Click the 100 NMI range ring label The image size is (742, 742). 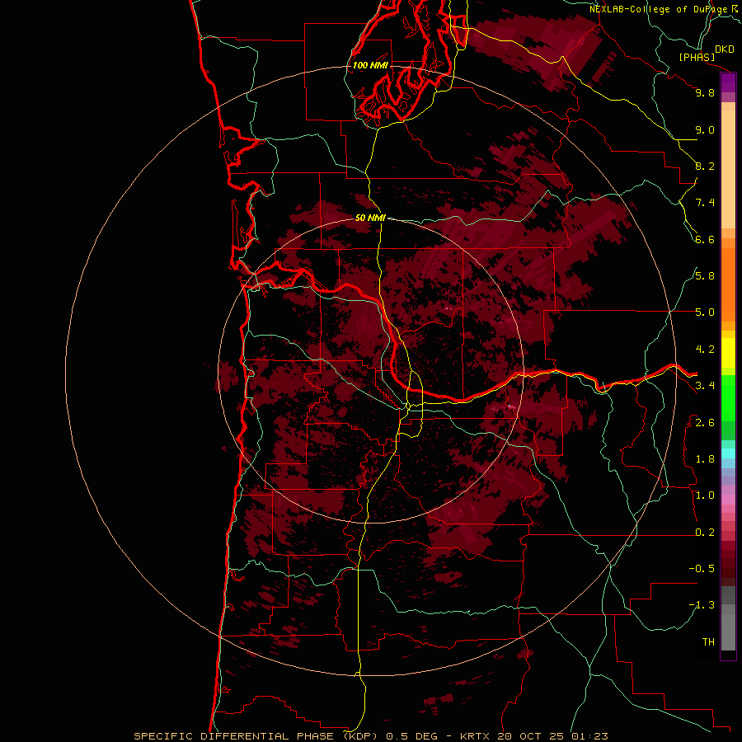370,65
